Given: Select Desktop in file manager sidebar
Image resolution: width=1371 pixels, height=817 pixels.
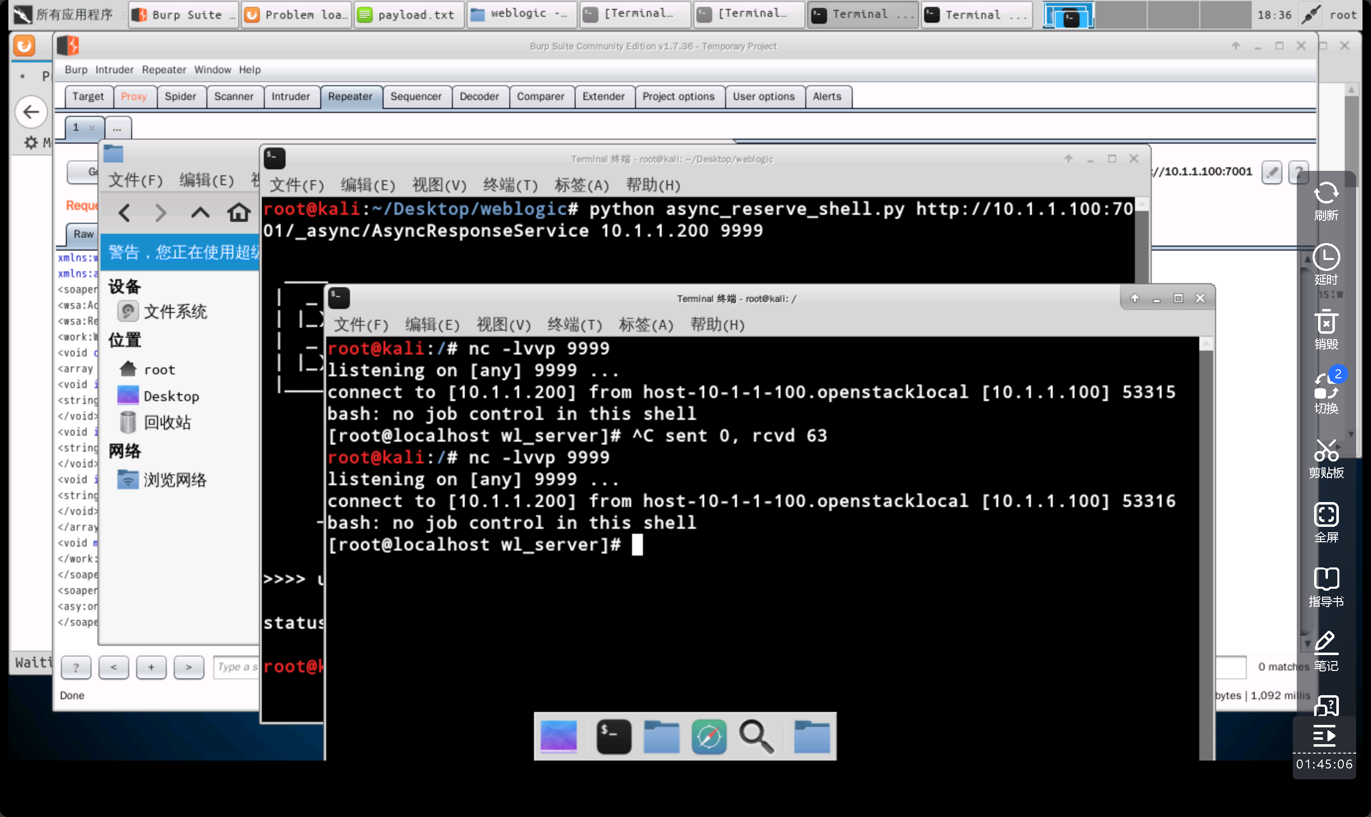Looking at the screenshot, I should (x=171, y=396).
